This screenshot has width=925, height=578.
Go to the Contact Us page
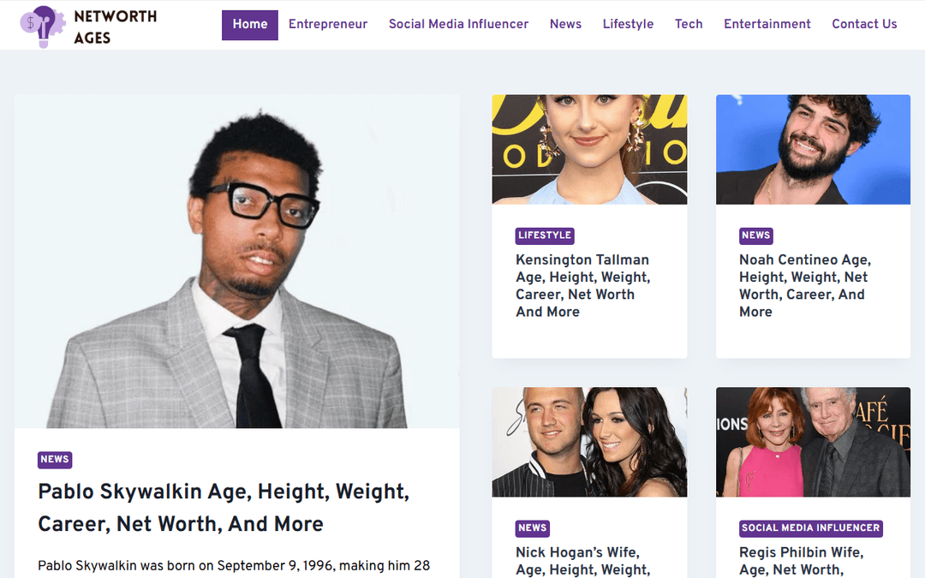point(864,25)
